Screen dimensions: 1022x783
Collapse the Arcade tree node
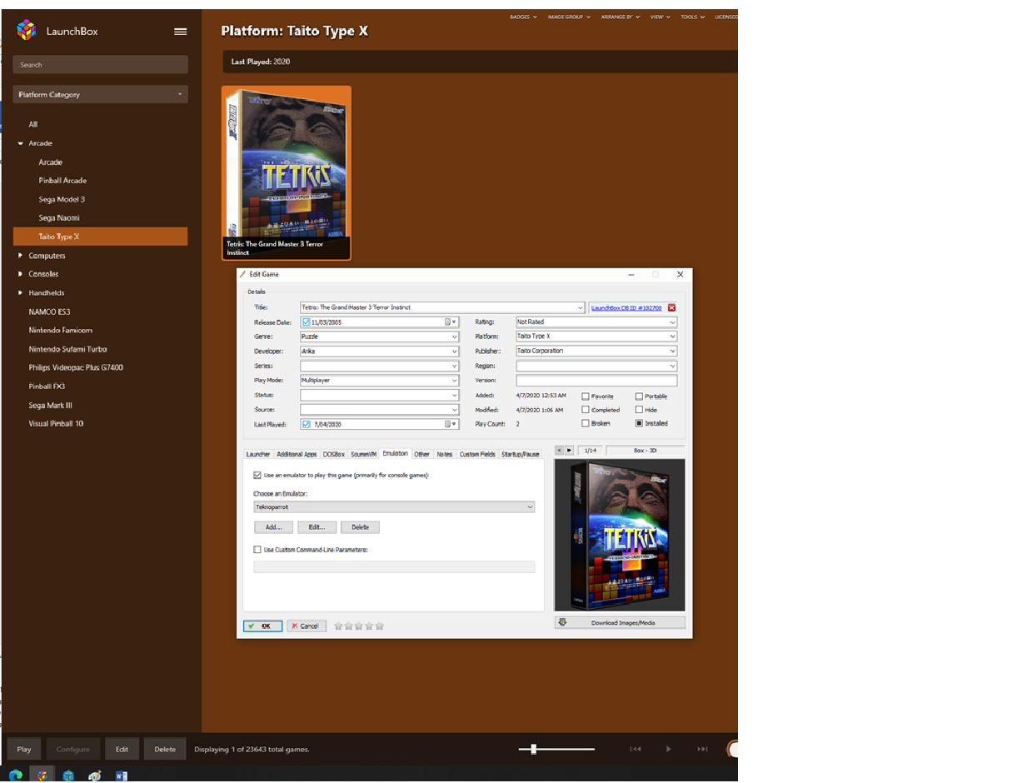pyautogui.click(x=21, y=143)
